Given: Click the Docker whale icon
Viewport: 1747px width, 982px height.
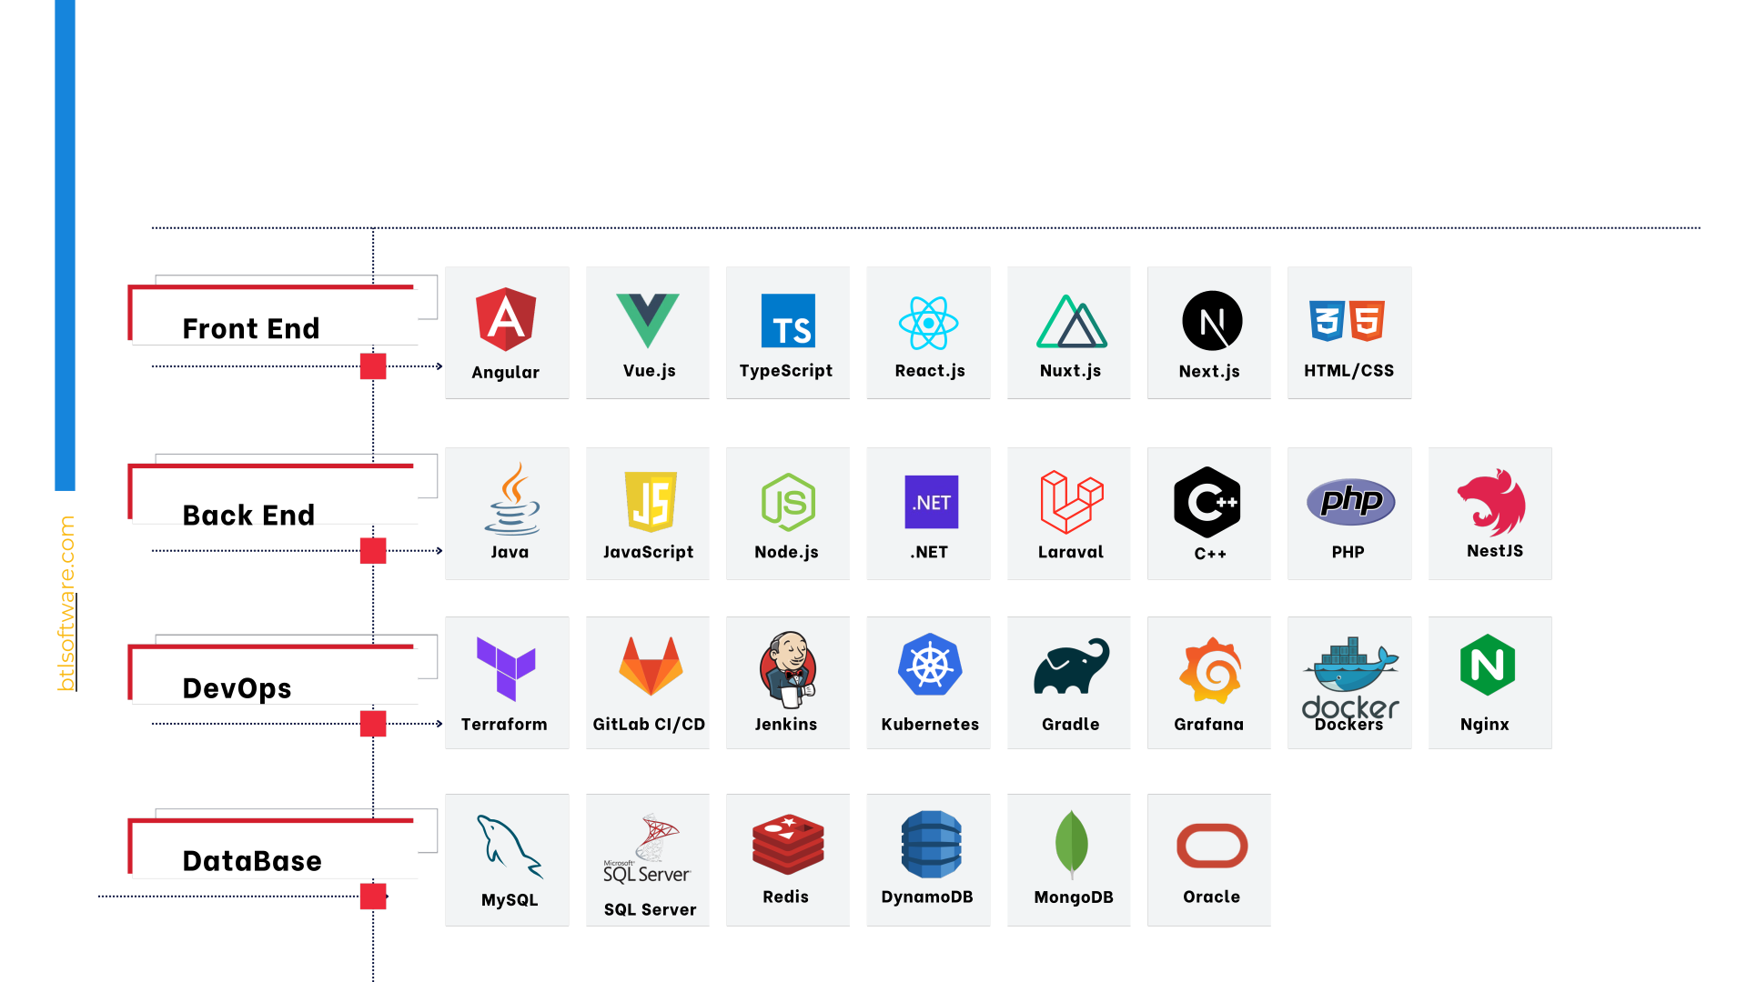Looking at the screenshot, I should [1350, 677].
